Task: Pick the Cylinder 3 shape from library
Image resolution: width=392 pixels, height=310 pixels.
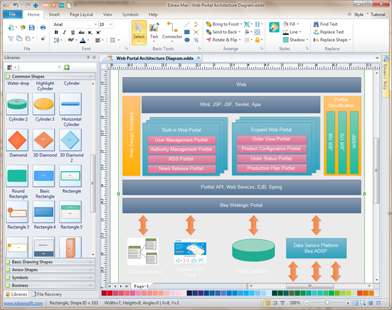Action: 45,105
